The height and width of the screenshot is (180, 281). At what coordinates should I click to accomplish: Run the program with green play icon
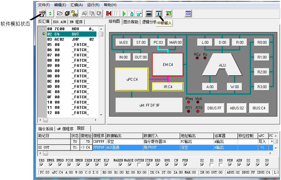(124, 13)
